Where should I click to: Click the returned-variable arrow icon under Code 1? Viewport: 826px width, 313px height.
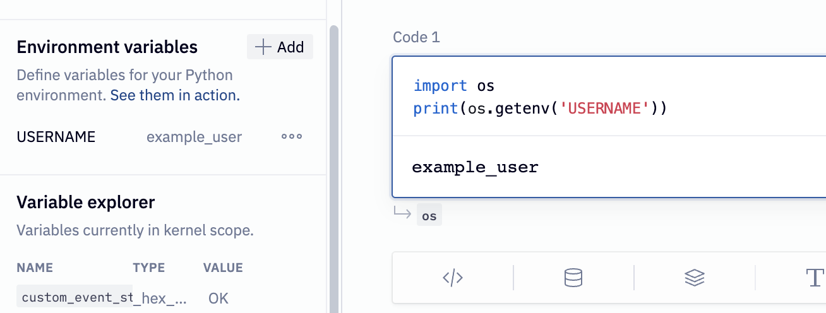(x=402, y=213)
